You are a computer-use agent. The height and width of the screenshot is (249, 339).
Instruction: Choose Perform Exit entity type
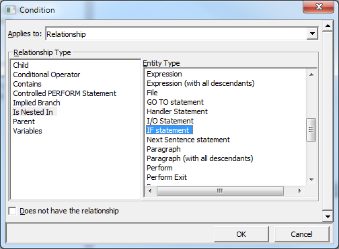(167, 177)
